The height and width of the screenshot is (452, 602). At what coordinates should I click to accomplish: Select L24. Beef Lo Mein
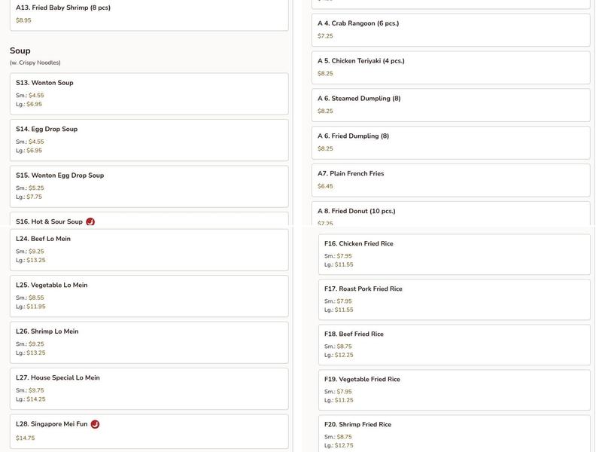pyautogui.click(x=149, y=249)
